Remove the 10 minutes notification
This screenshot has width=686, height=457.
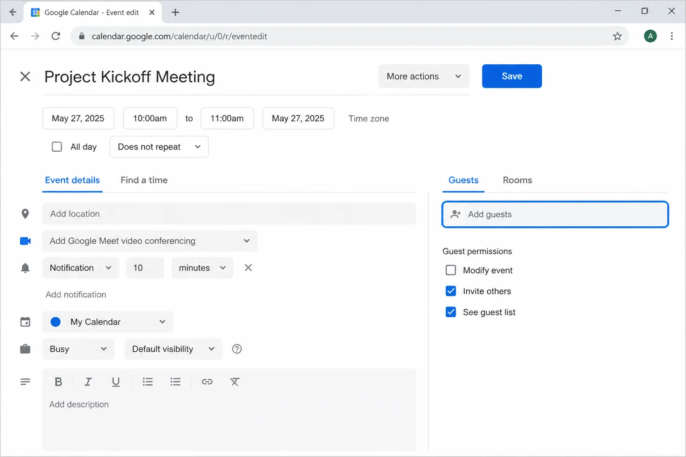tap(248, 268)
